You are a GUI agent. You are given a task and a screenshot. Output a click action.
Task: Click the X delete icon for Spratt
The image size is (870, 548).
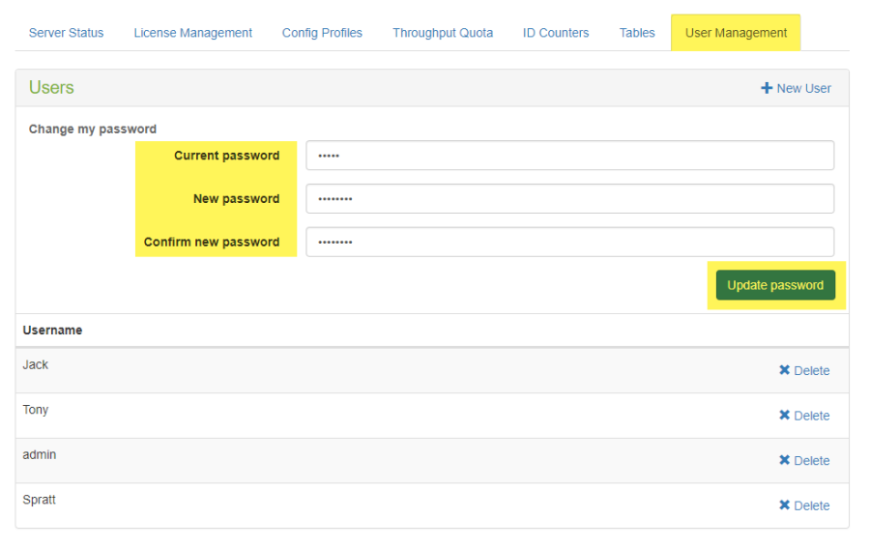(x=785, y=505)
